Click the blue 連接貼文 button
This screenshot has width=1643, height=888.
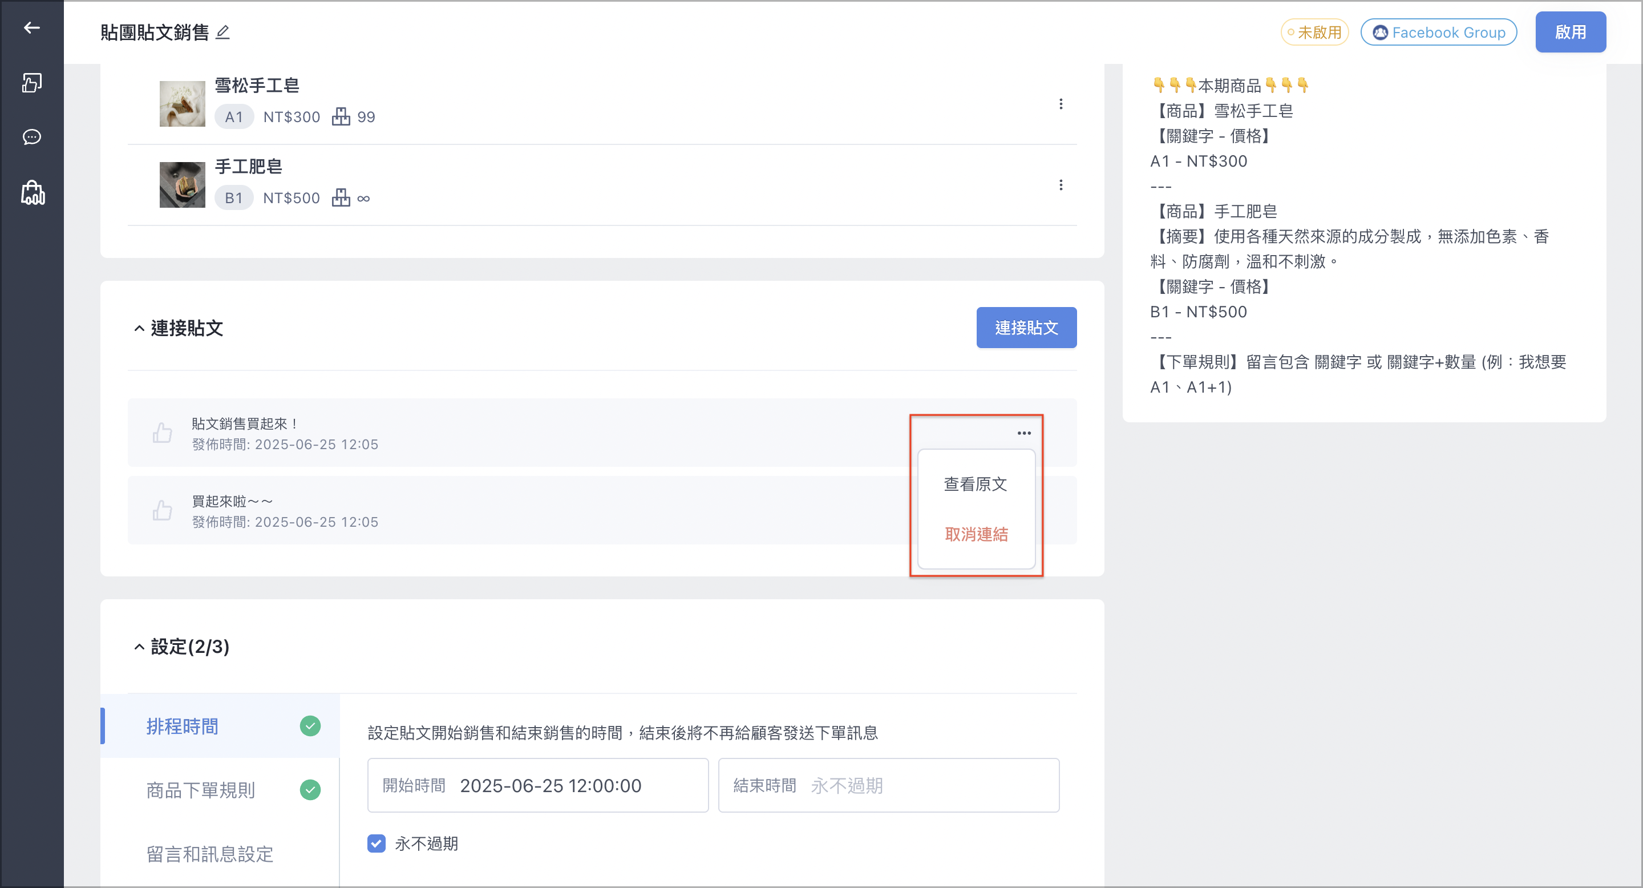tap(1026, 328)
